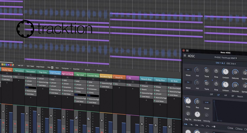The image size is (247, 133).
Task: Open the Transpose dropdown
Action: (66, 68)
